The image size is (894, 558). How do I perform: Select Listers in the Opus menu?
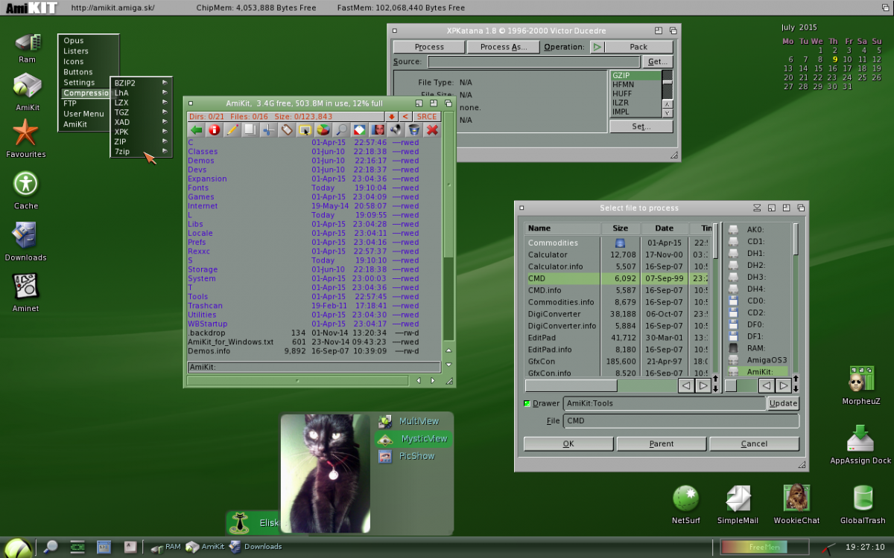coord(76,51)
